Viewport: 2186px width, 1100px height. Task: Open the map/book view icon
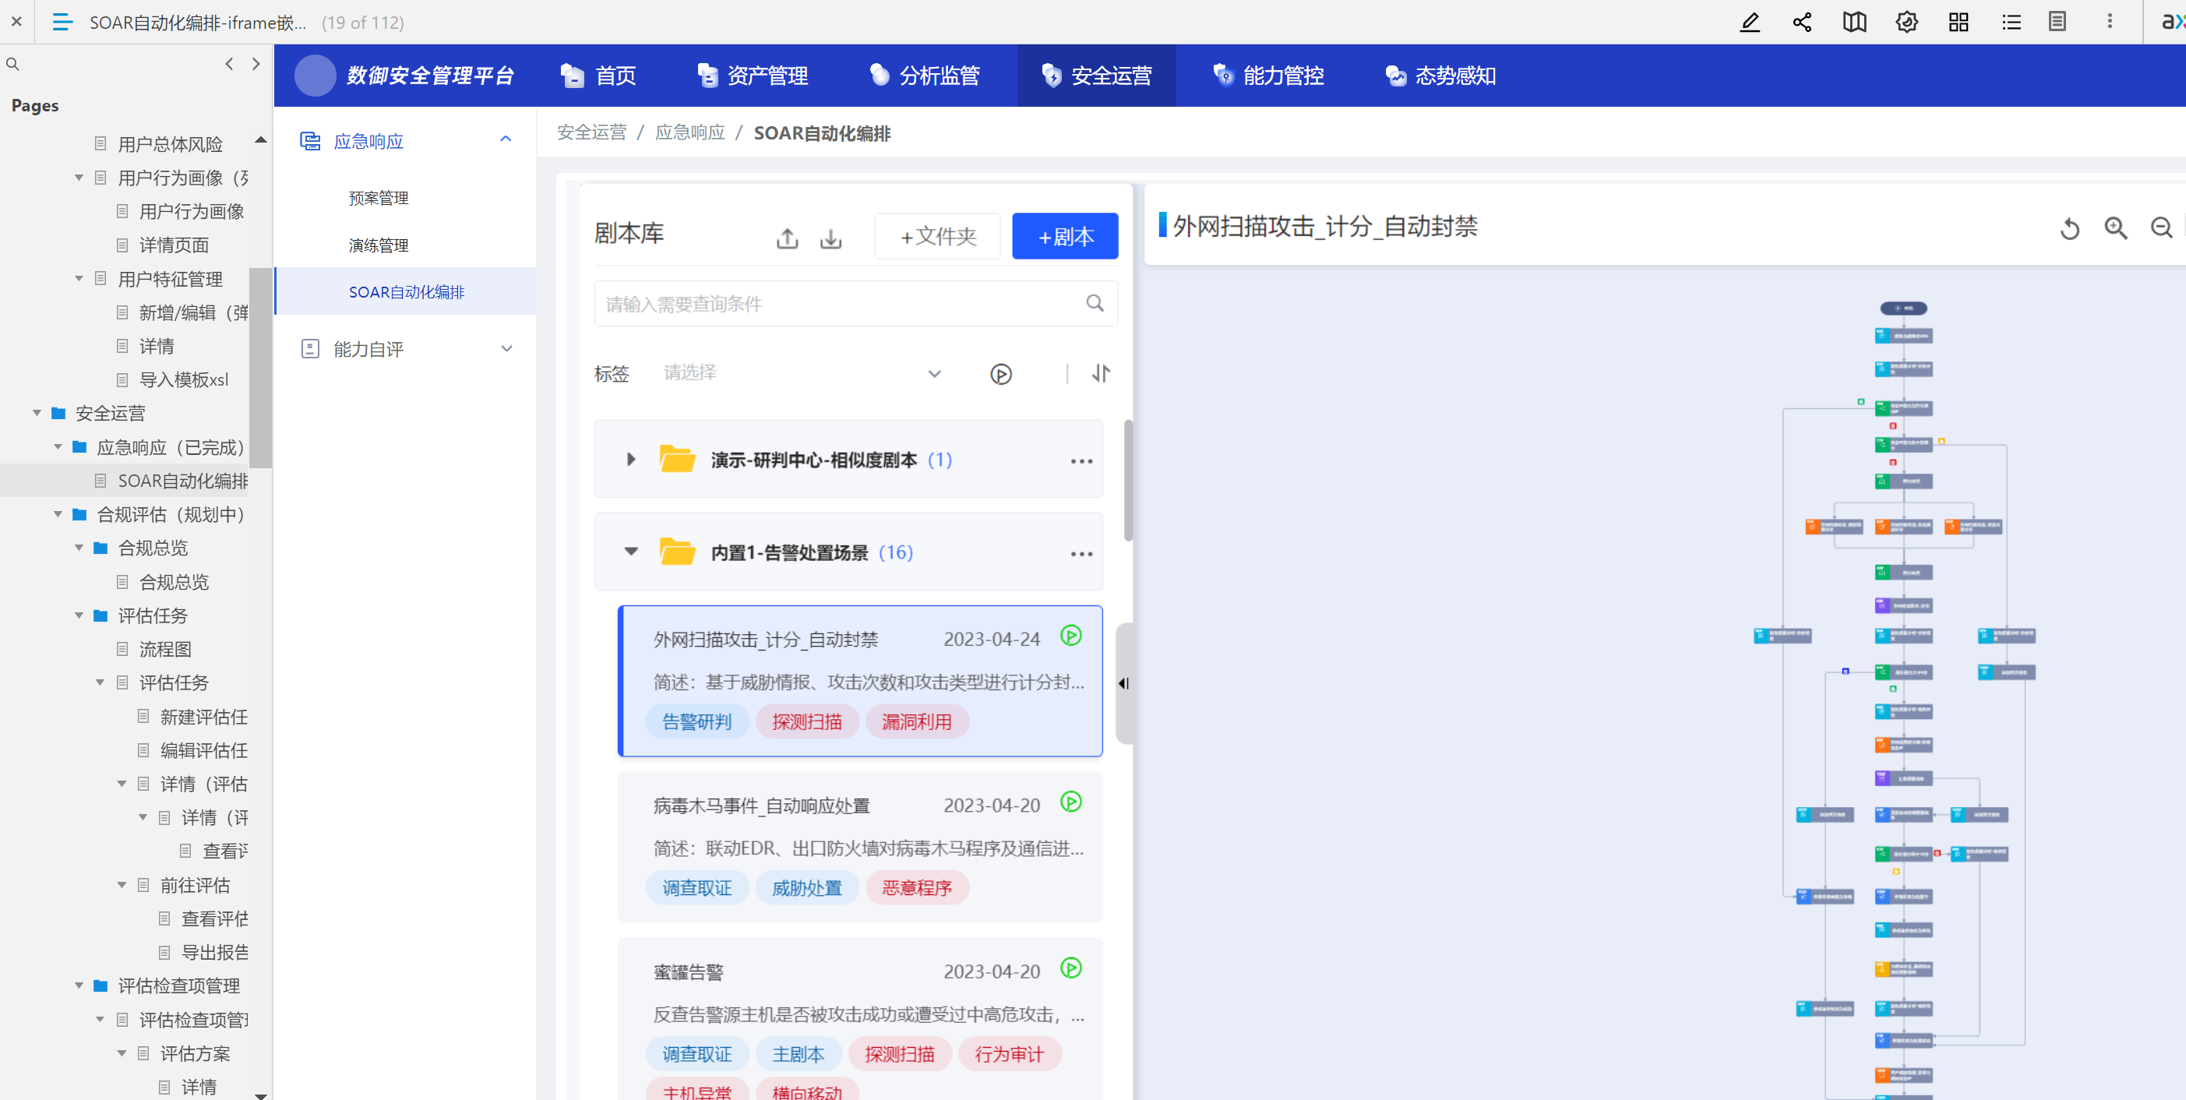tap(1854, 22)
